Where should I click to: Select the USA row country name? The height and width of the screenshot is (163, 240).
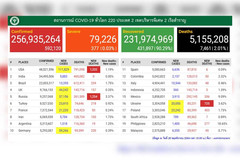click(22, 70)
